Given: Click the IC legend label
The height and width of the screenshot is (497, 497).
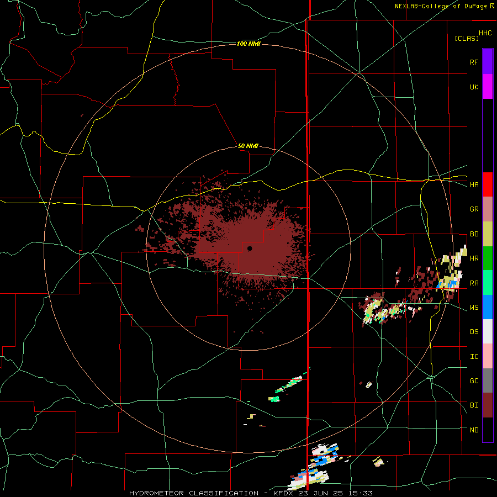Looking at the screenshot, I should 474,357.
